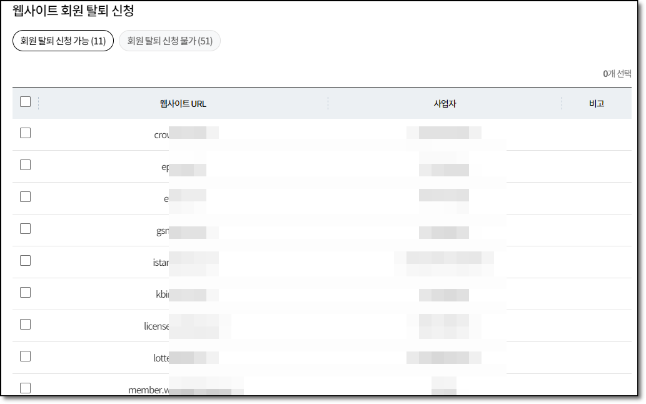This screenshot has height=404, width=646.
Task: Tick the checkbox for the istar website row
Action: (25, 261)
